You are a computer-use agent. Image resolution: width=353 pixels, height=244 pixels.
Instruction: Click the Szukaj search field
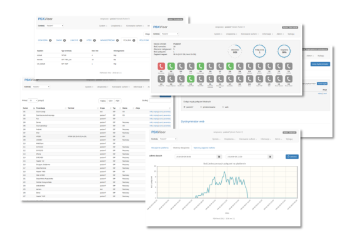click(x=160, y=101)
